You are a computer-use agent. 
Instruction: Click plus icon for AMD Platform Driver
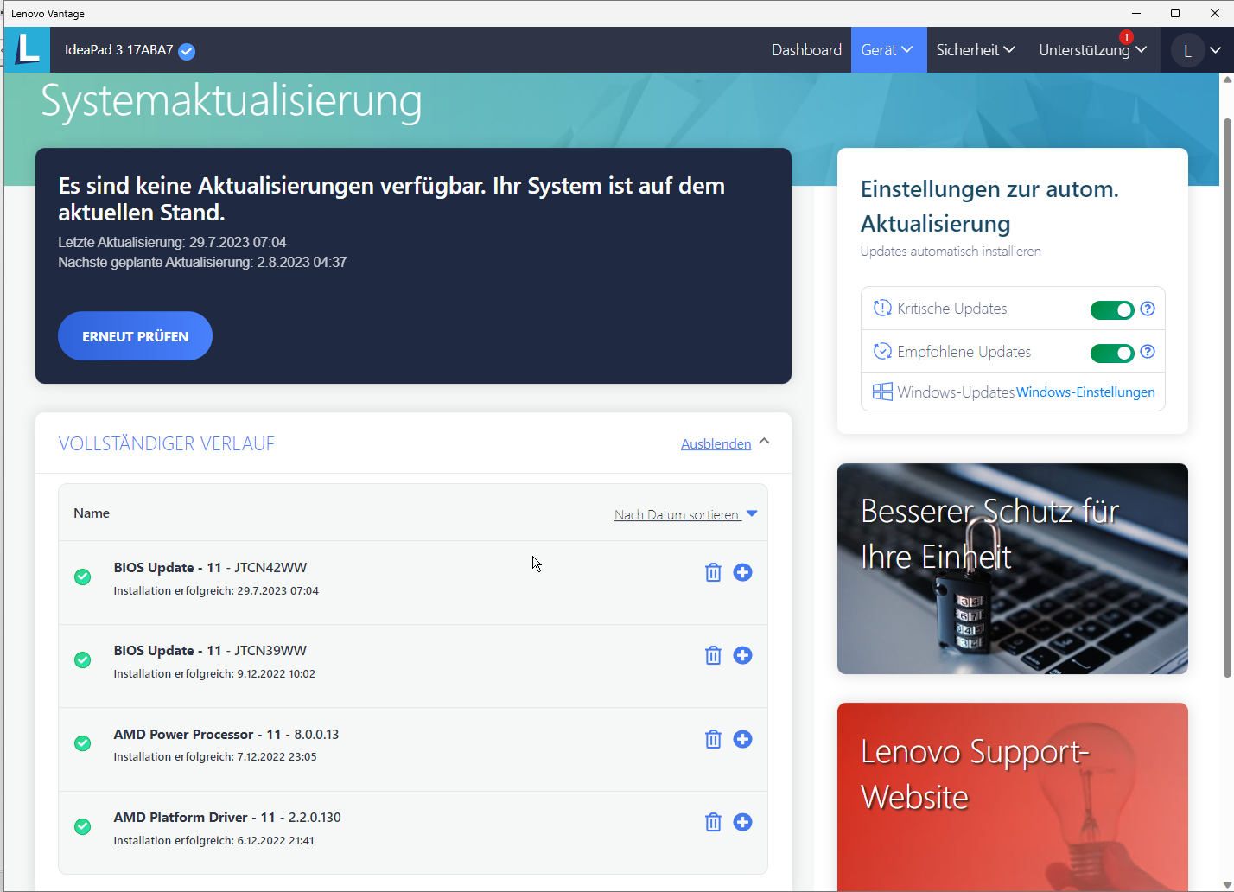742,822
